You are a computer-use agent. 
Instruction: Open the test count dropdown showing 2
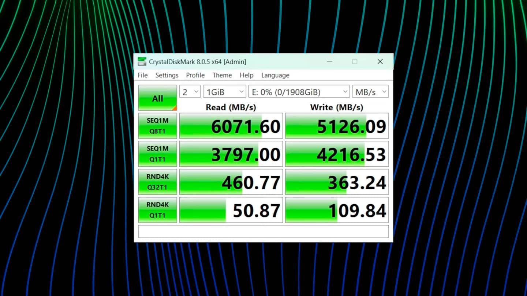[190, 92]
